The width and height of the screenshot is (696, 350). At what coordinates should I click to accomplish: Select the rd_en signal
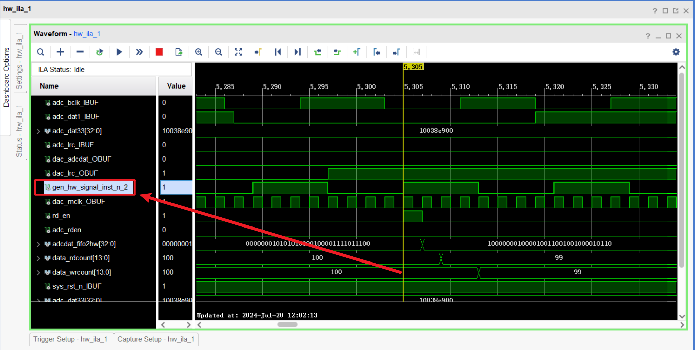pos(61,216)
